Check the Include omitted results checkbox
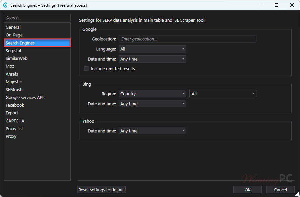The height and width of the screenshot is (197, 300). coord(86,69)
